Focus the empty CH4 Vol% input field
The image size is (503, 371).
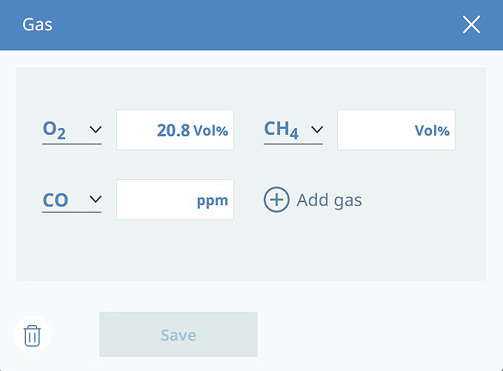(x=396, y=130)
